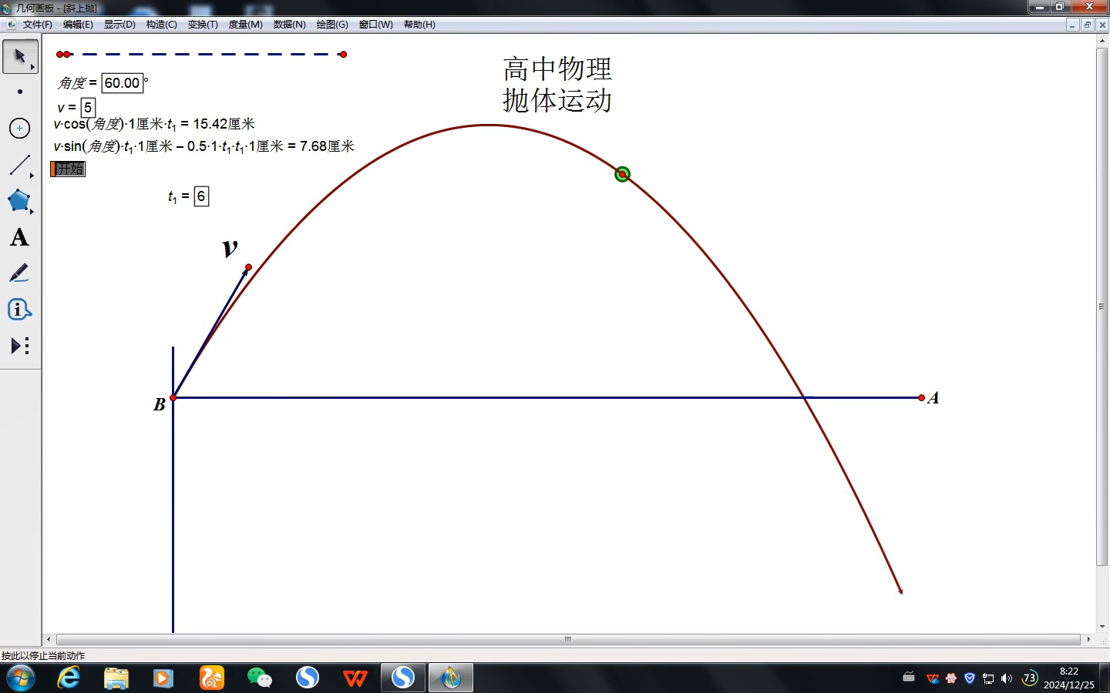Image resolution: width=1110 pixels, height=693 pixels.
Task: Open the 构造(C) menu
Action: (x=161, y=25)
